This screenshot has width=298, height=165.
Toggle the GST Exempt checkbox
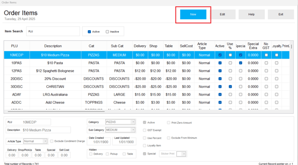144,130
